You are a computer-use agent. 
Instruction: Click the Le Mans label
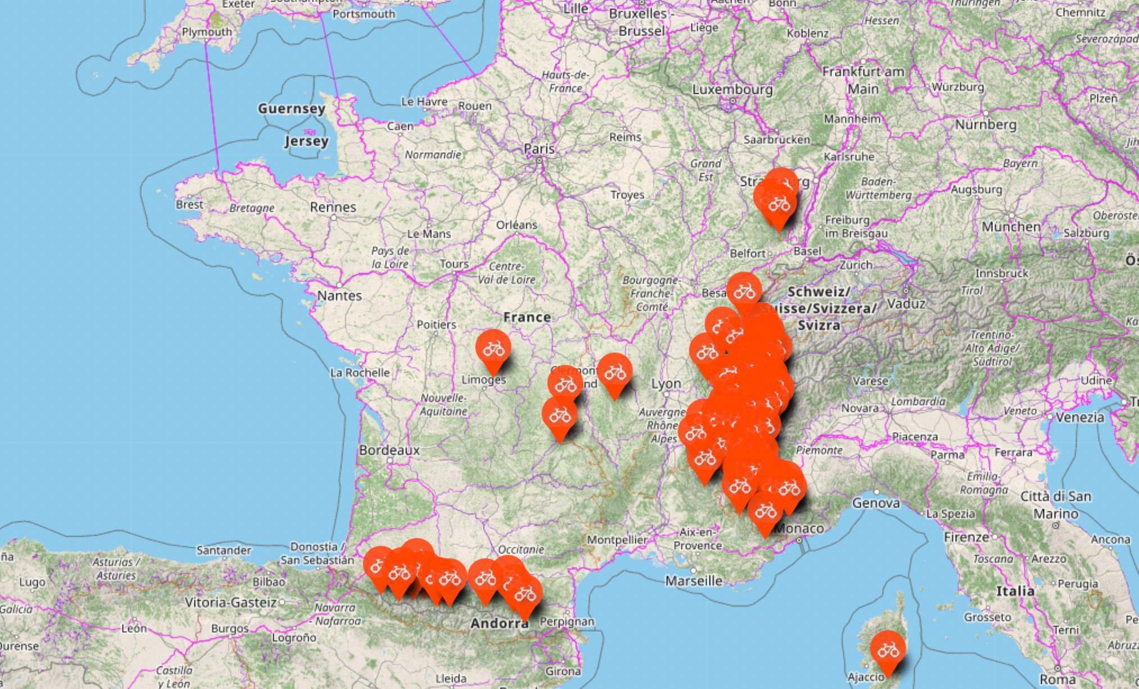coord(428,234)
